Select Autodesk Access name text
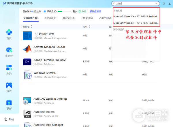This screenshot has height=127, width=173. click(x=44, y=112)
